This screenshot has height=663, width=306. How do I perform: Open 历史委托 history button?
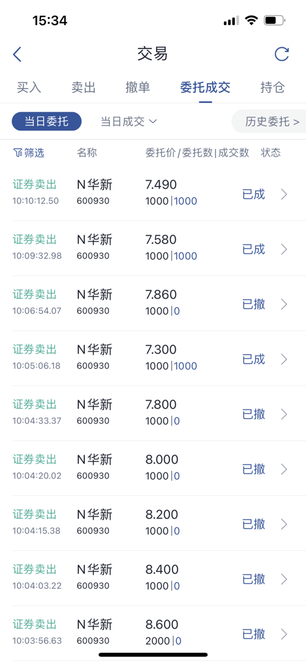[x=269, y=122]
